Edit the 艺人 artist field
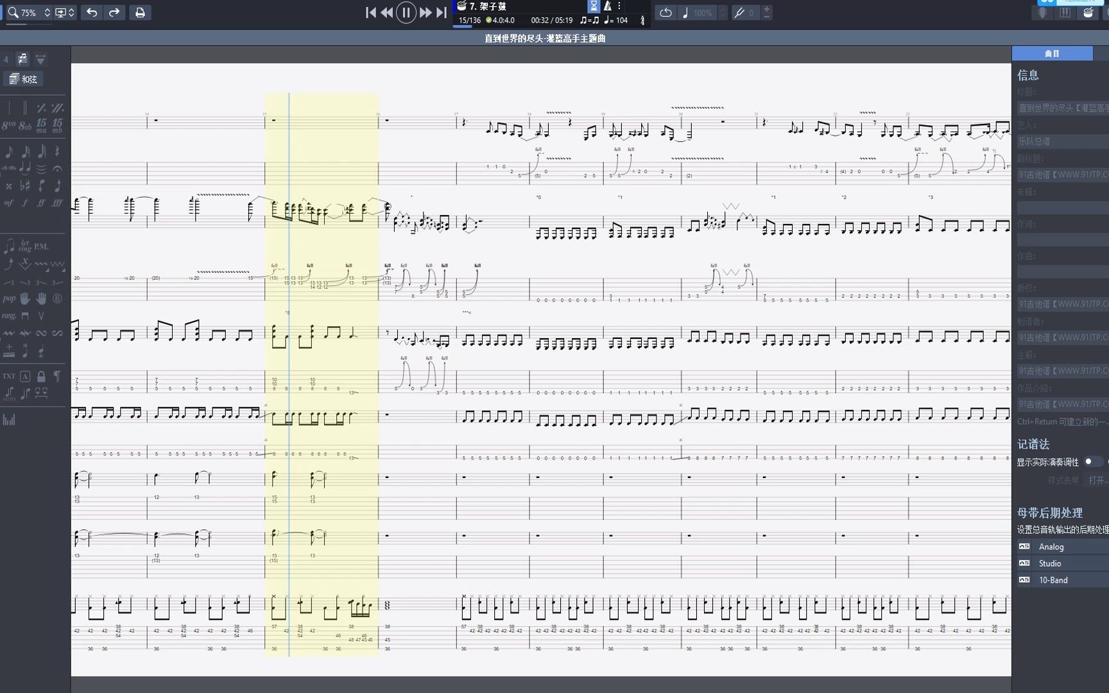The width and height of the screenshot is (1109, 693). point(1063,141)
